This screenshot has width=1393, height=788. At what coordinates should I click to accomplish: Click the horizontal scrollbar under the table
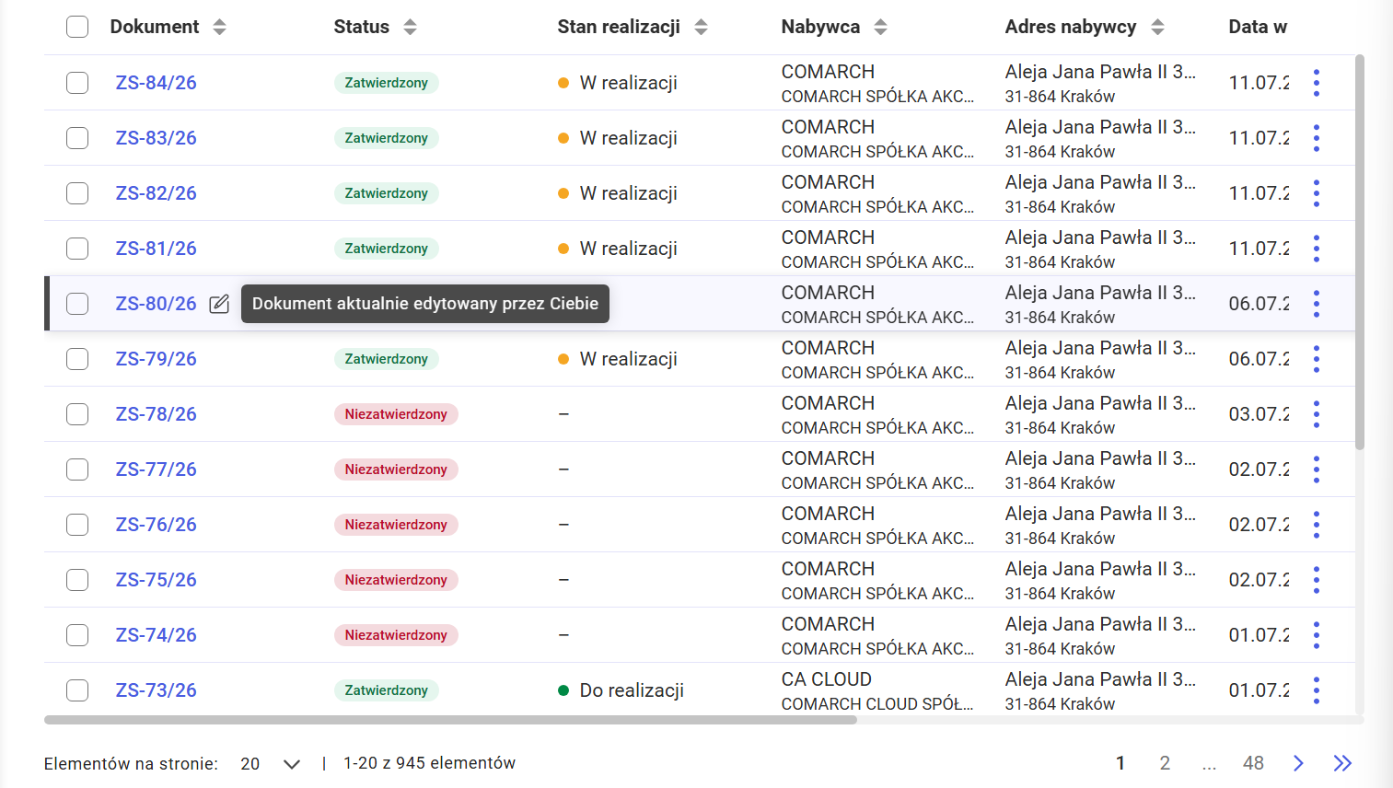coord(451,720)
